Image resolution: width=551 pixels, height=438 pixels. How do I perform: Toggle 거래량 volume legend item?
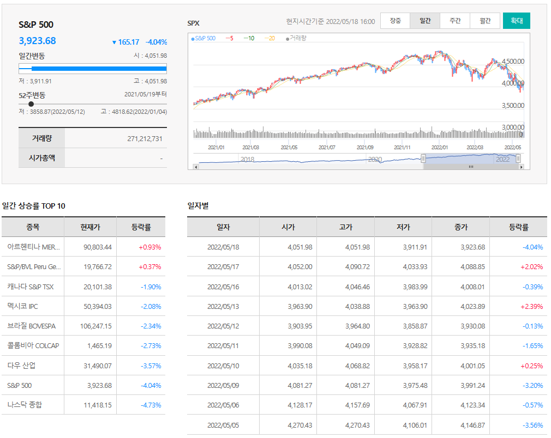click(296, 38)
